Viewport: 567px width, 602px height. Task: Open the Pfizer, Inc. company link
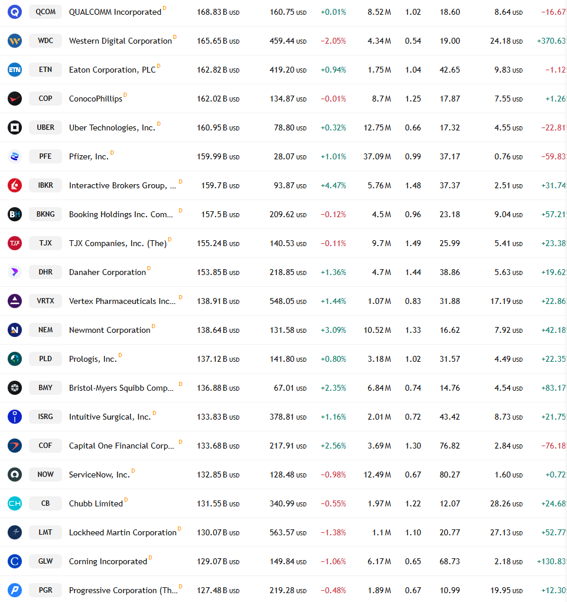pyautogui.click(x=89, y=156)
